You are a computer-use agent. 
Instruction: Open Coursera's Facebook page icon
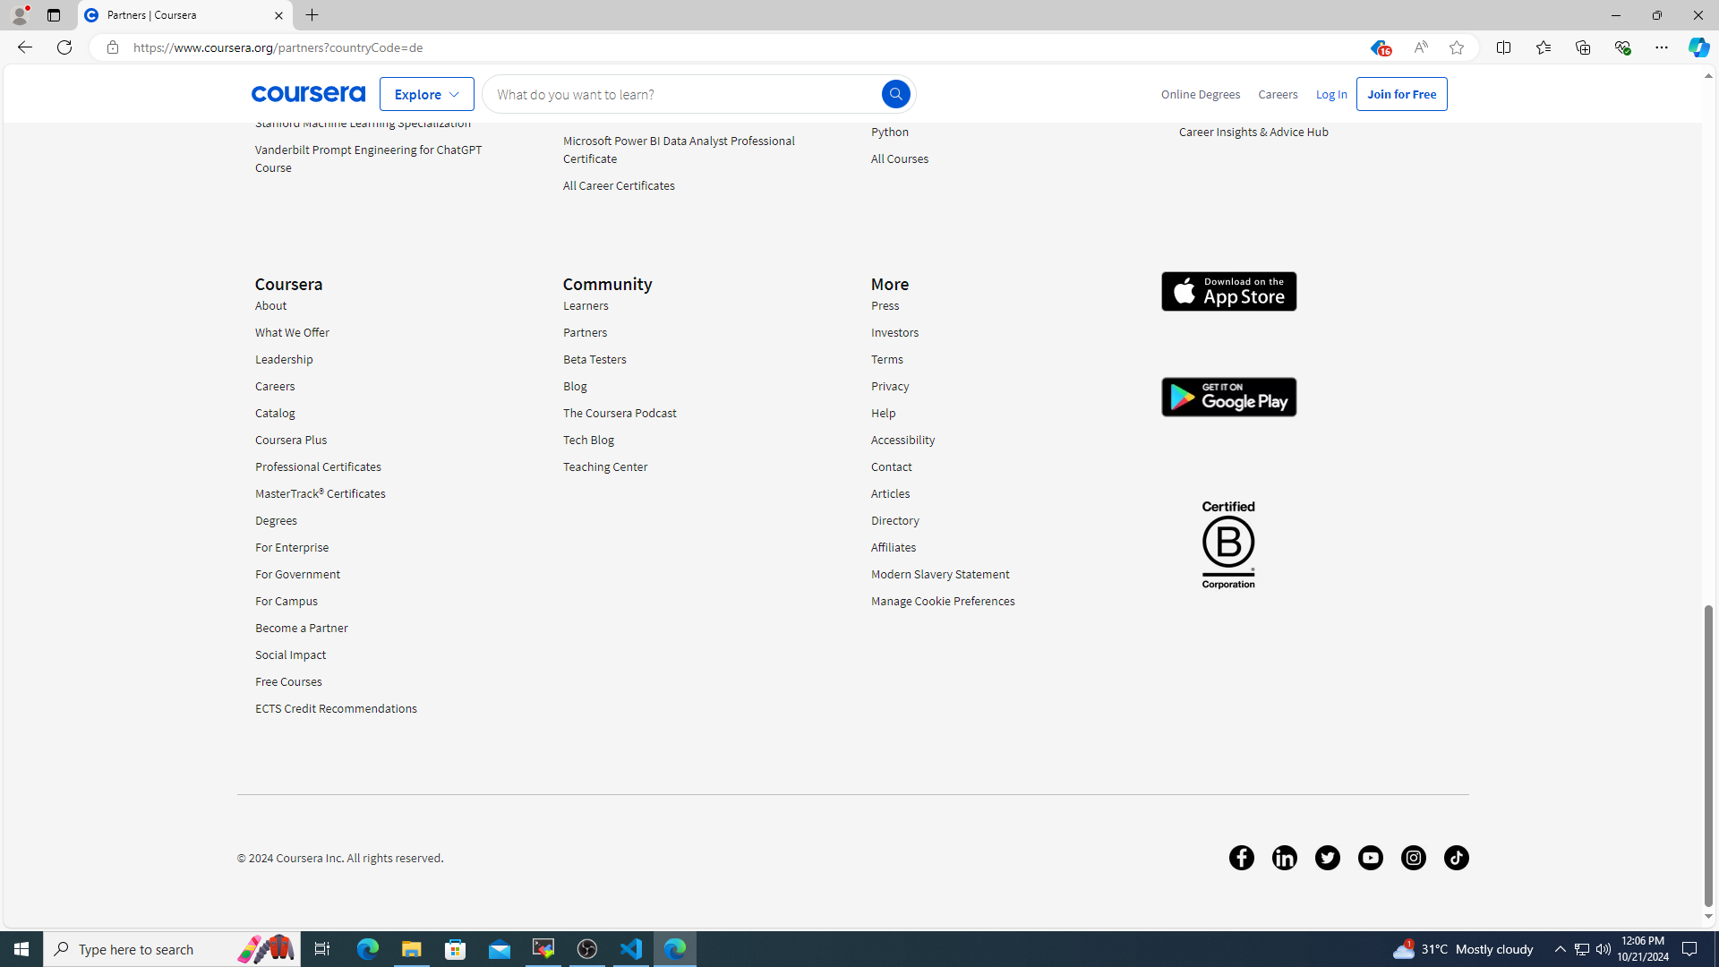point(1241,858)
